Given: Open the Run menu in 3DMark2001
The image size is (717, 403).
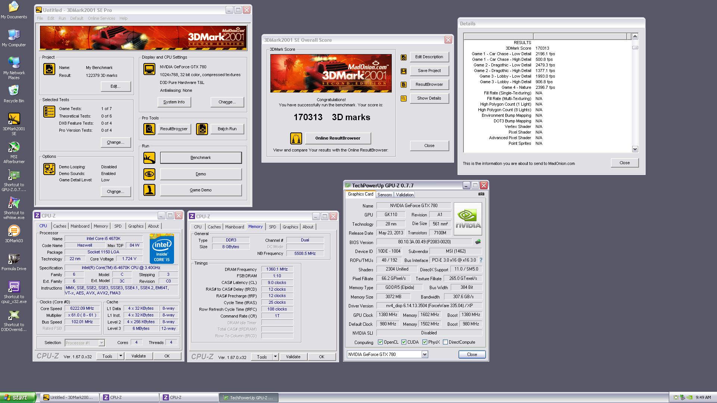Looking at the screenshot, I should (x=62, y=18).
